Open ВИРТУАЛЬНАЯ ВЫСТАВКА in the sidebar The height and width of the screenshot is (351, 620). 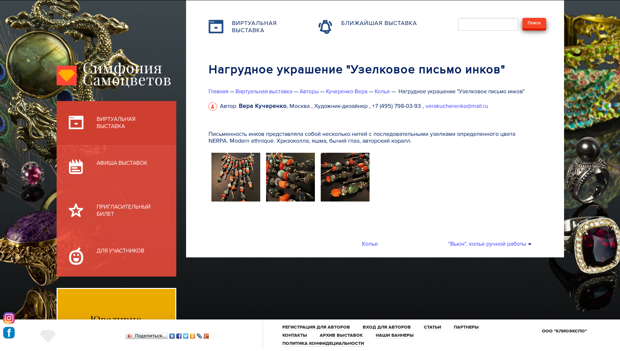116,123
